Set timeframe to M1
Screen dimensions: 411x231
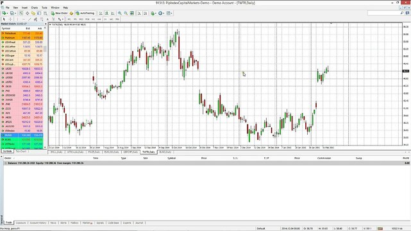69,19
